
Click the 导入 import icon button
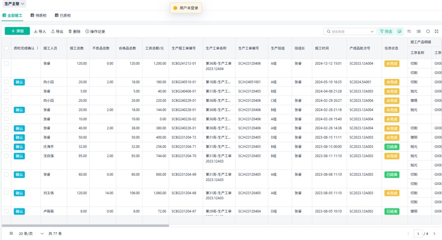(x=40, y=32)
